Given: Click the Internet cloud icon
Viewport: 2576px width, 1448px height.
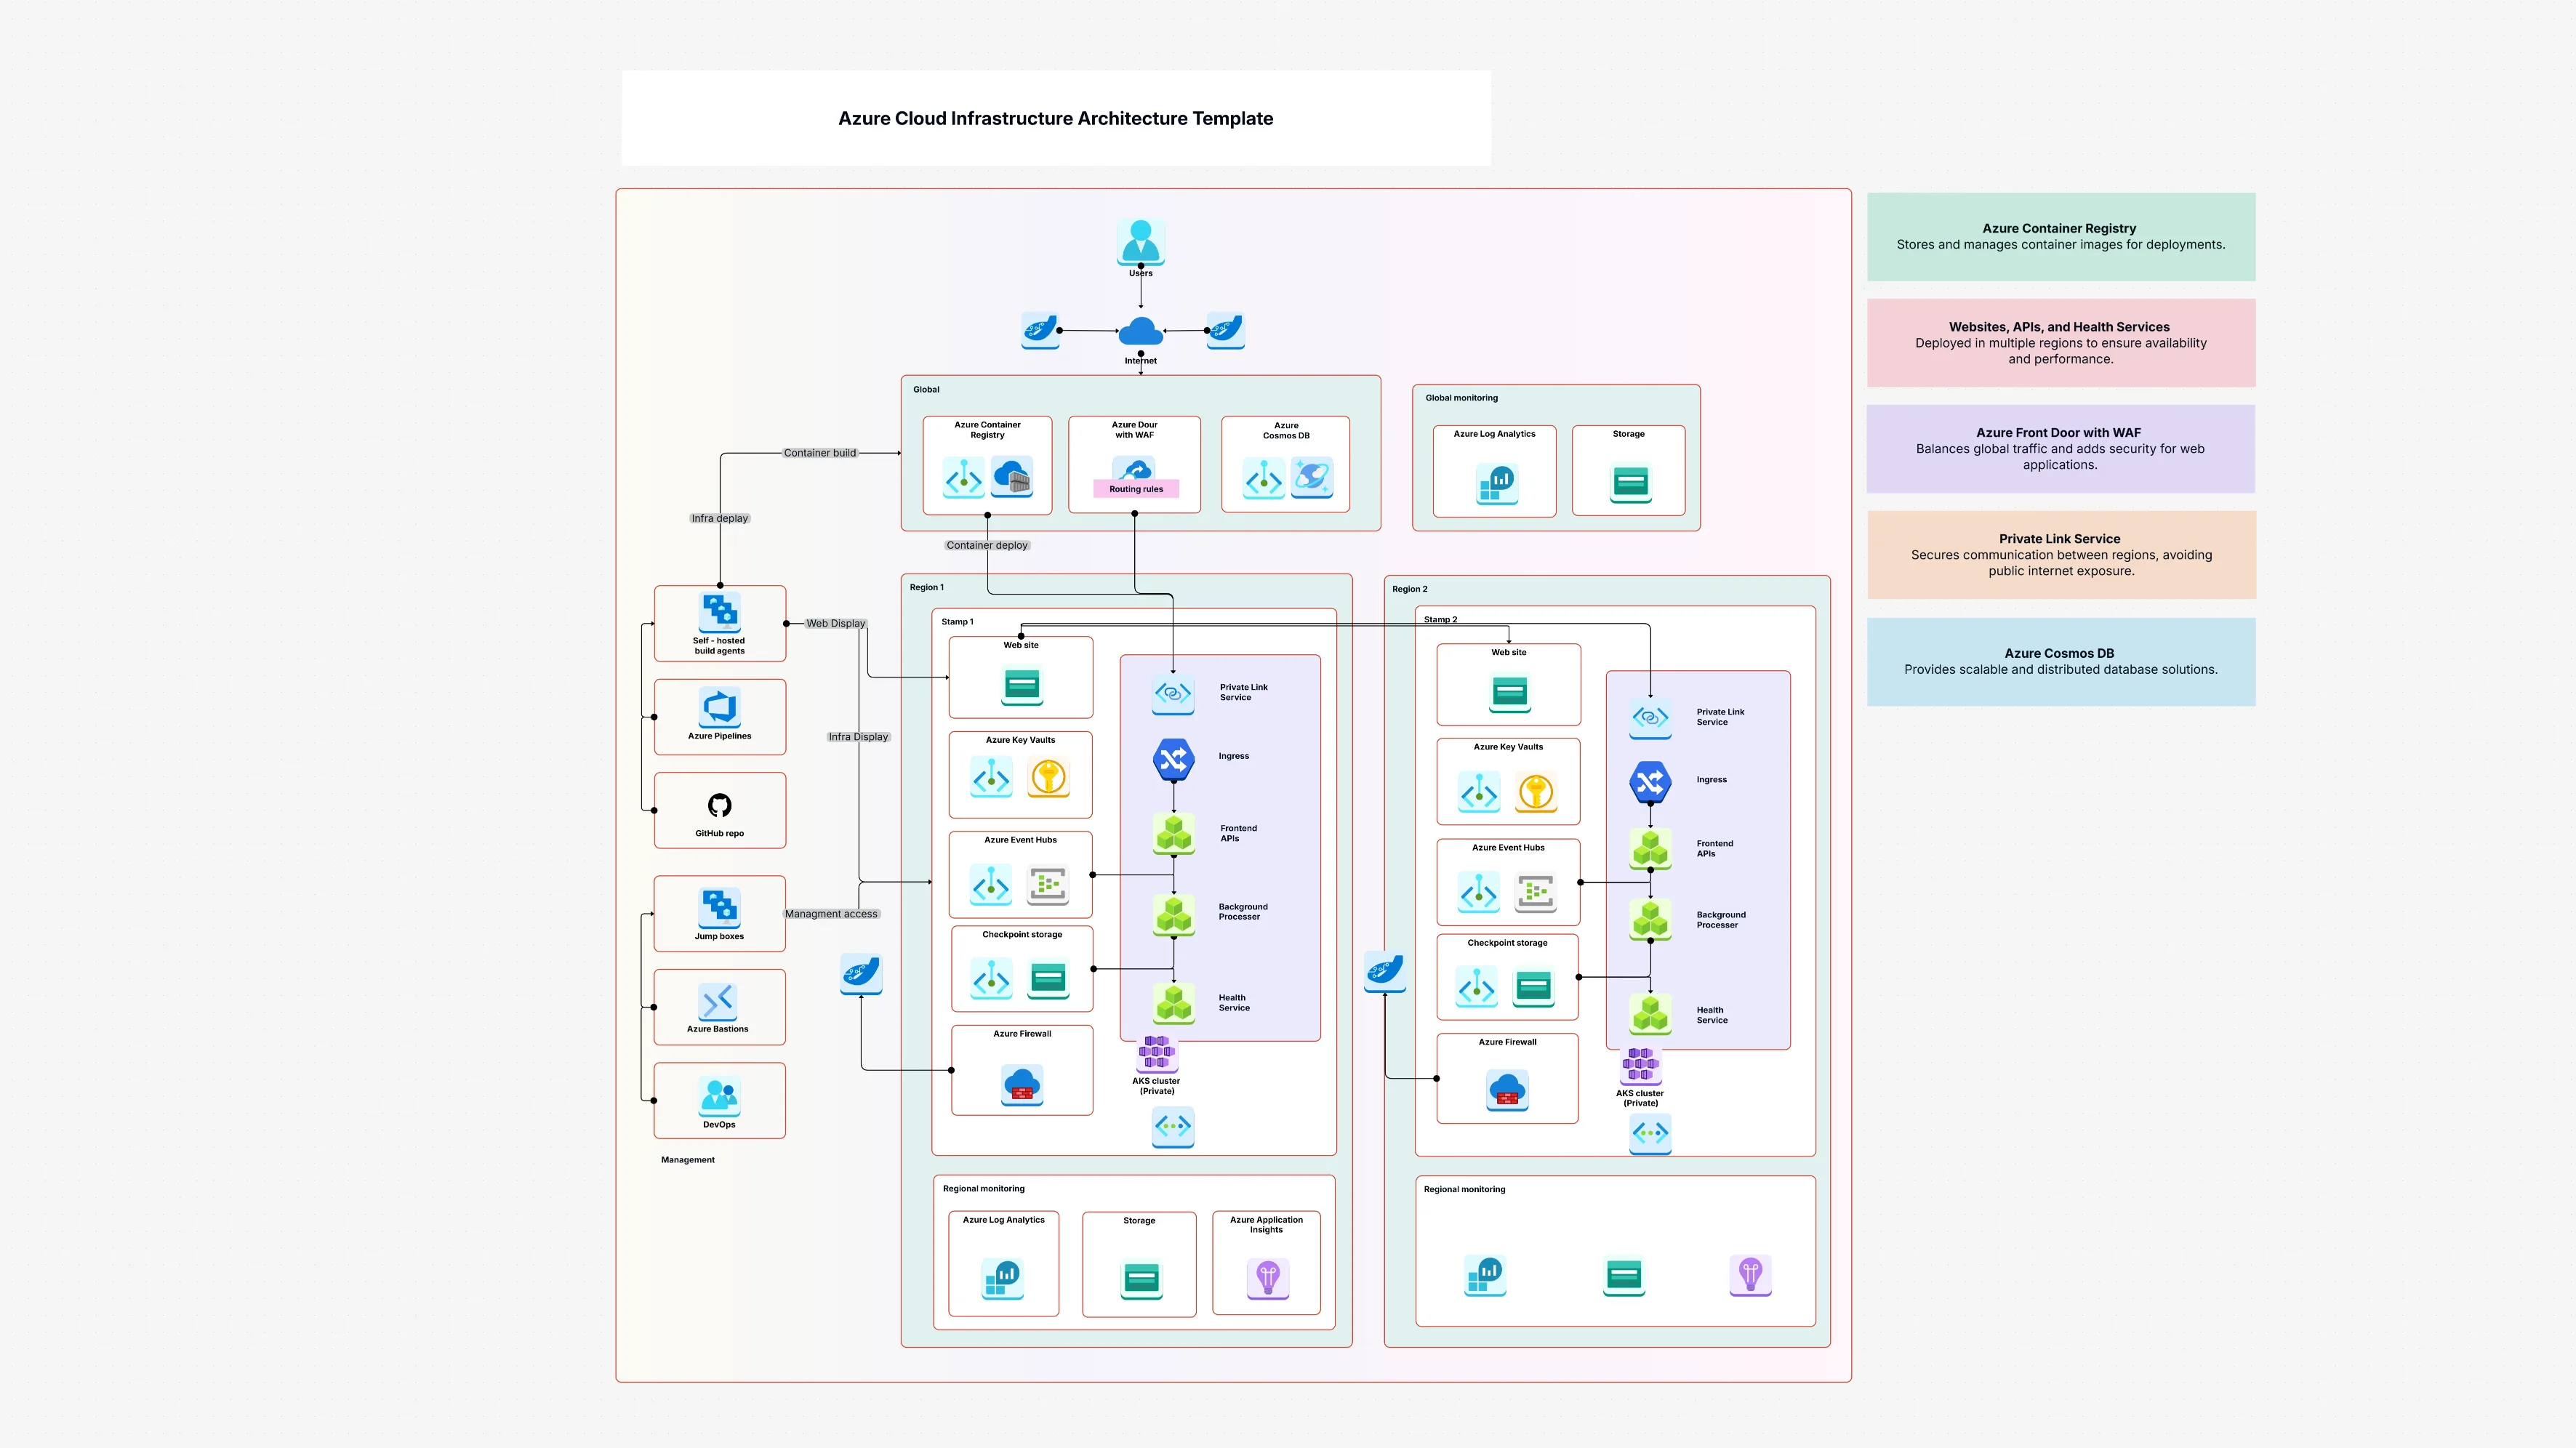Looking at the screenshot, I should (x=1140, y=330).
